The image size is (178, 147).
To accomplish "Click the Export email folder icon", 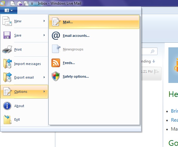I will coord(7,77).
